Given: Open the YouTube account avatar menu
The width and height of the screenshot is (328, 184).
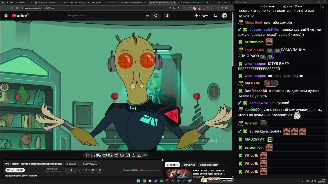Looking at the screenshot, I should click(224, 16).
